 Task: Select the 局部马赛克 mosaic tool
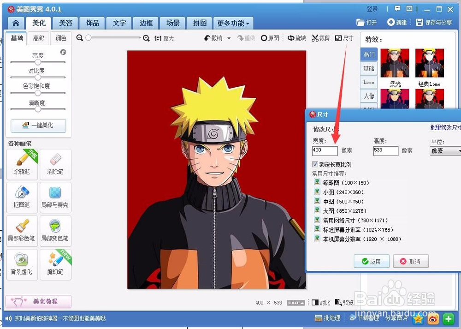(55, 197)
